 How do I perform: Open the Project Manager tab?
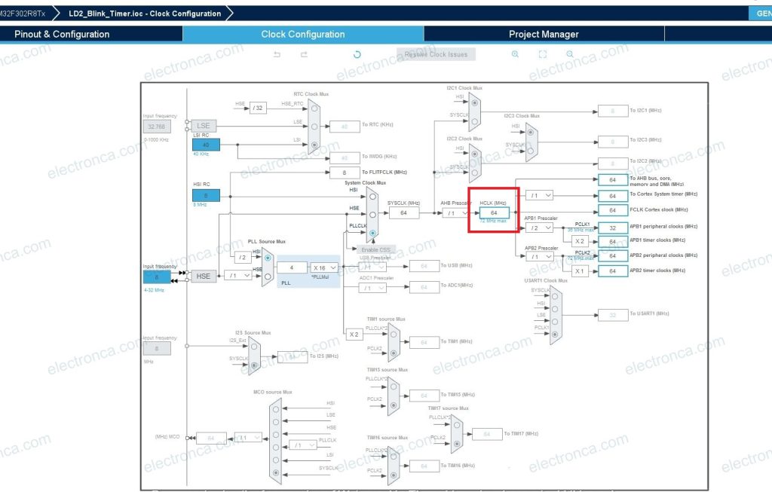tap(543, 34)
